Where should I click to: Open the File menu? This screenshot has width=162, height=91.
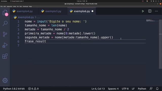tap(2, 6)
